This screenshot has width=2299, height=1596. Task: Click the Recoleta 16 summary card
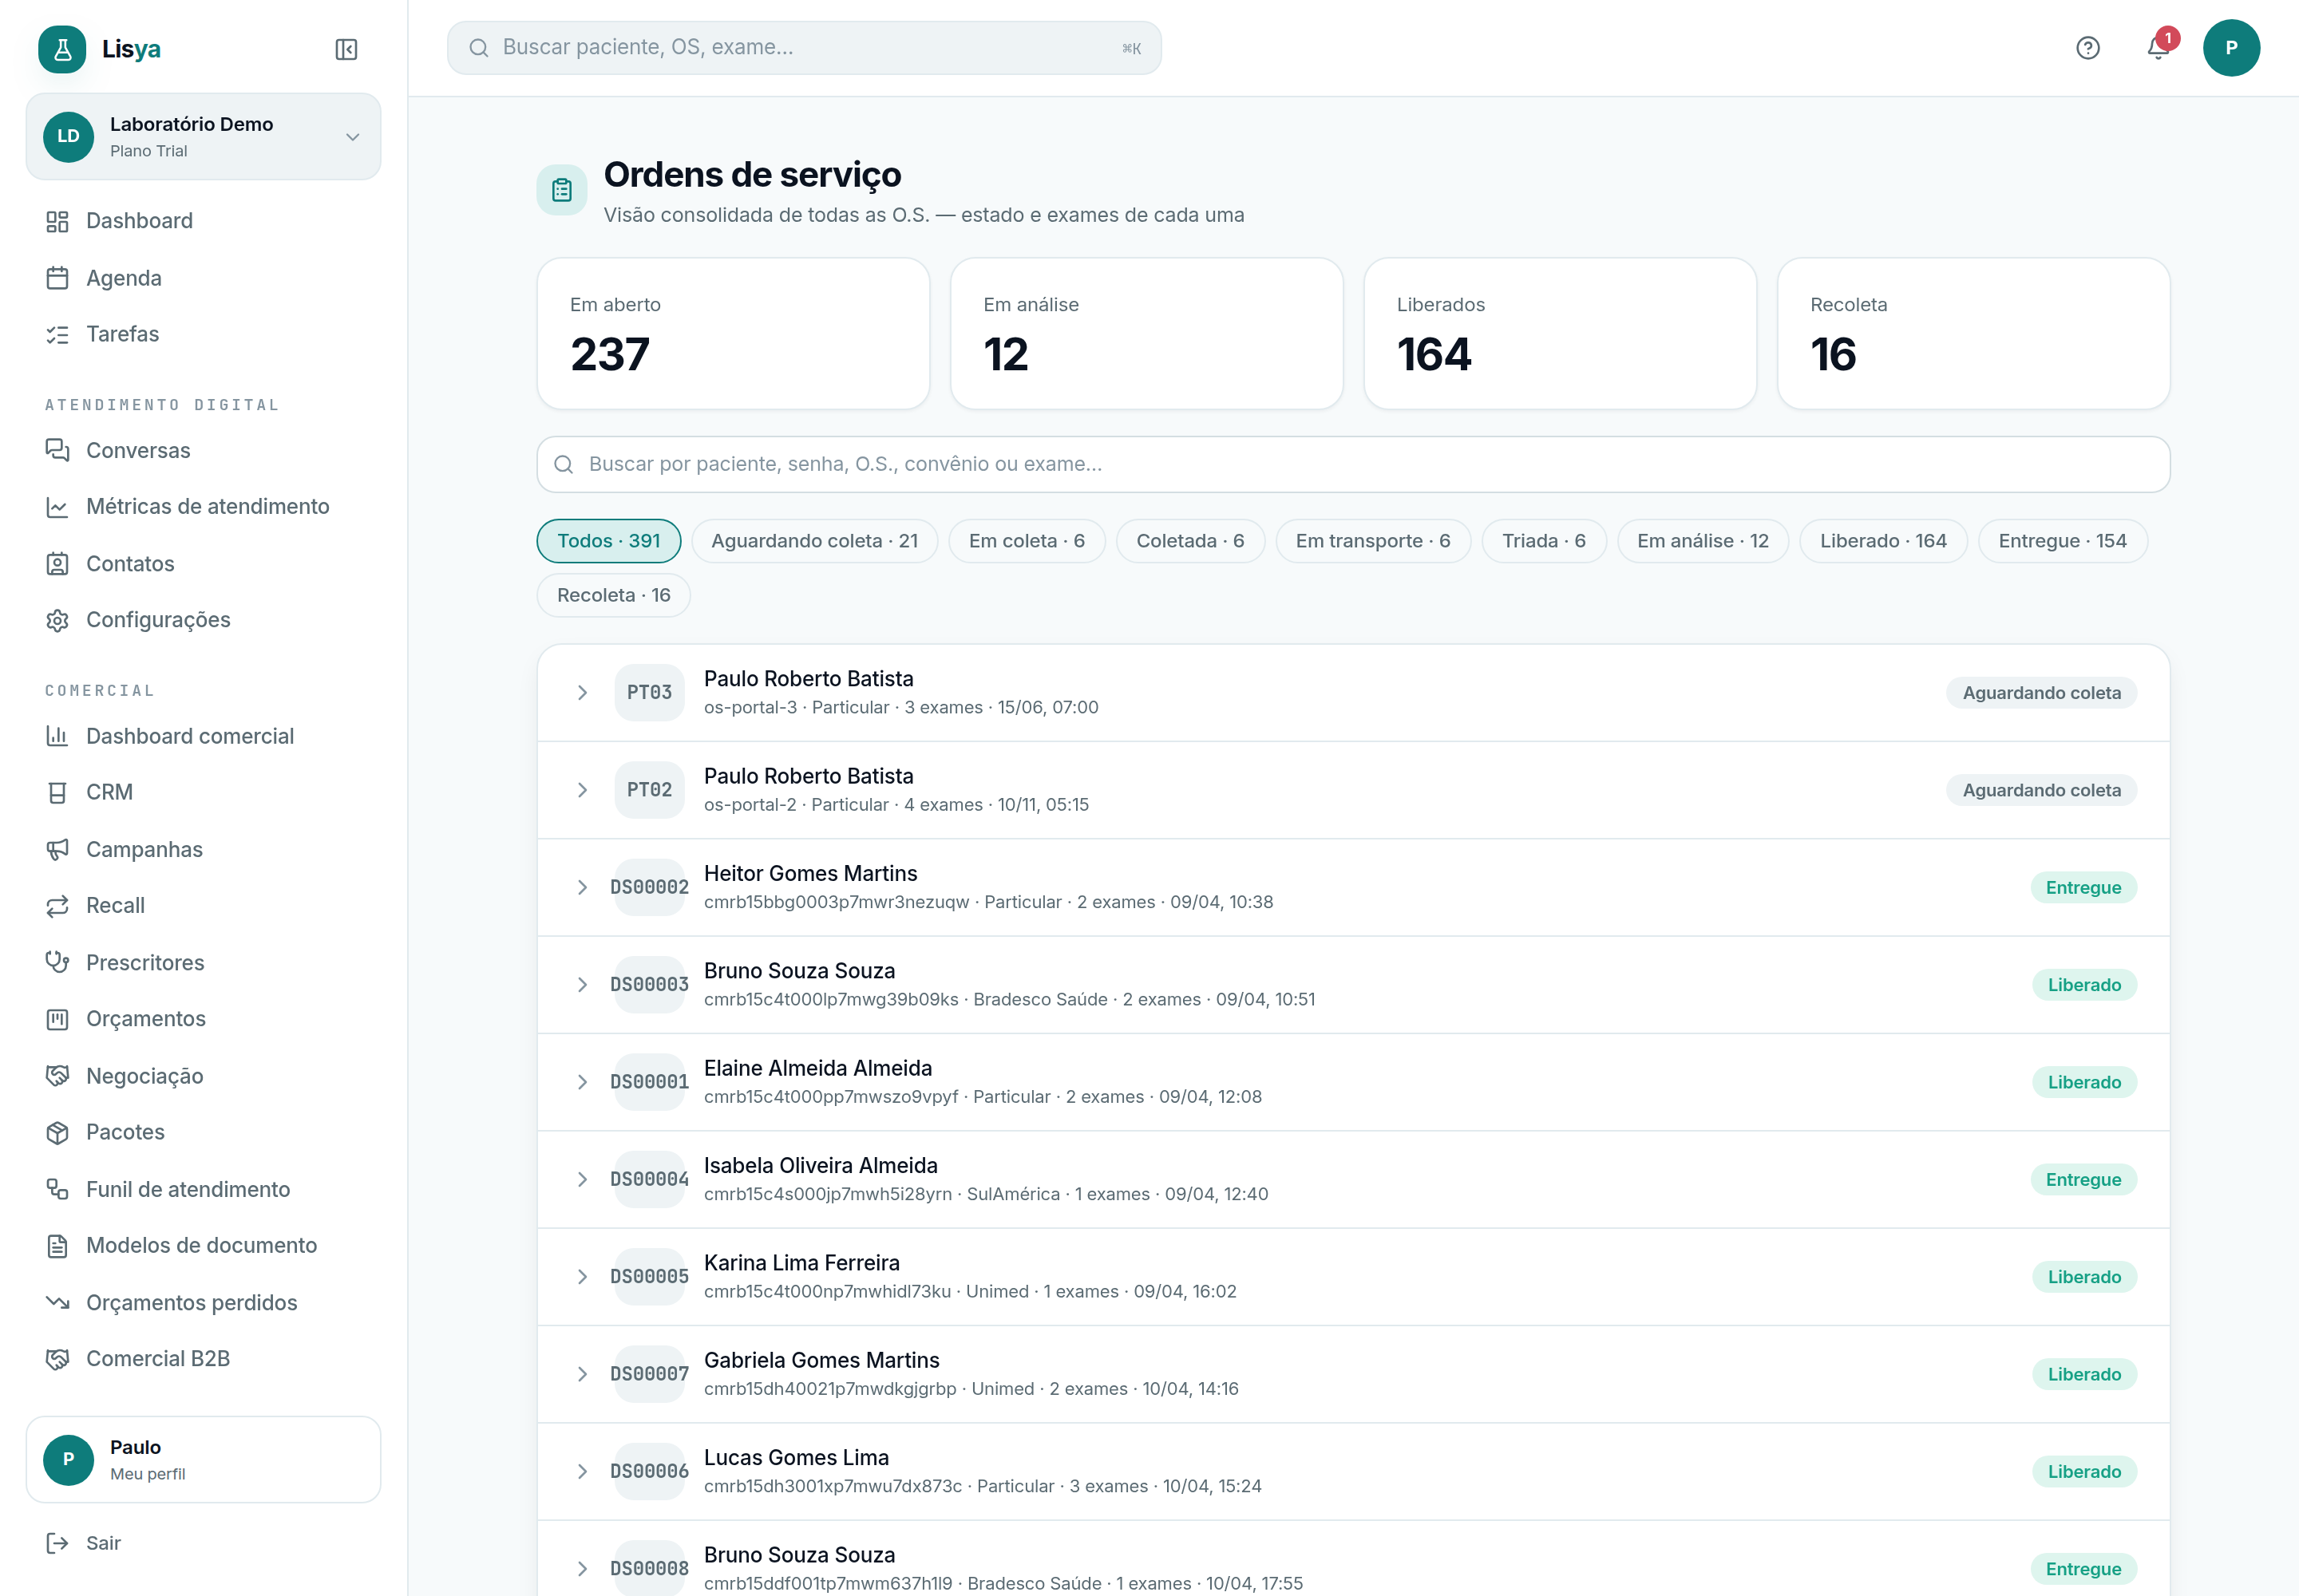1973,333
